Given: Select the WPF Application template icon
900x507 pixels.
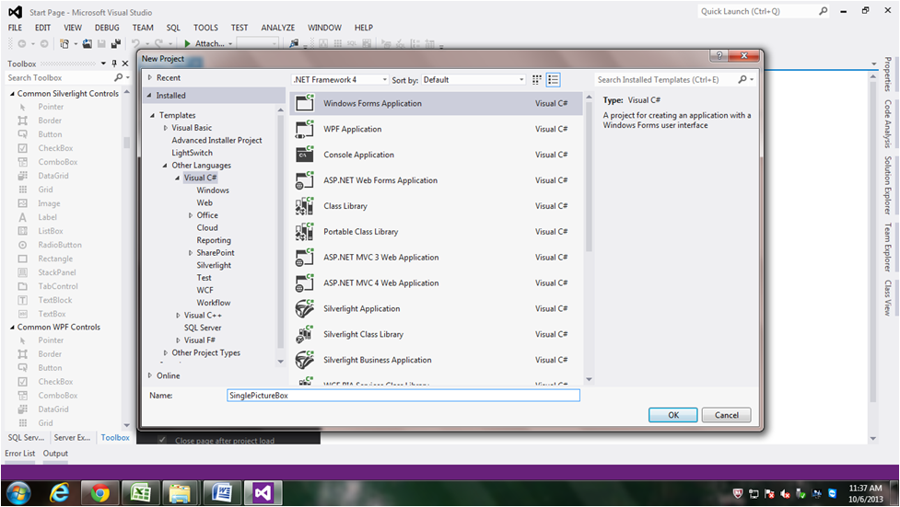Looking at the screenshot, I should (305, 129).
